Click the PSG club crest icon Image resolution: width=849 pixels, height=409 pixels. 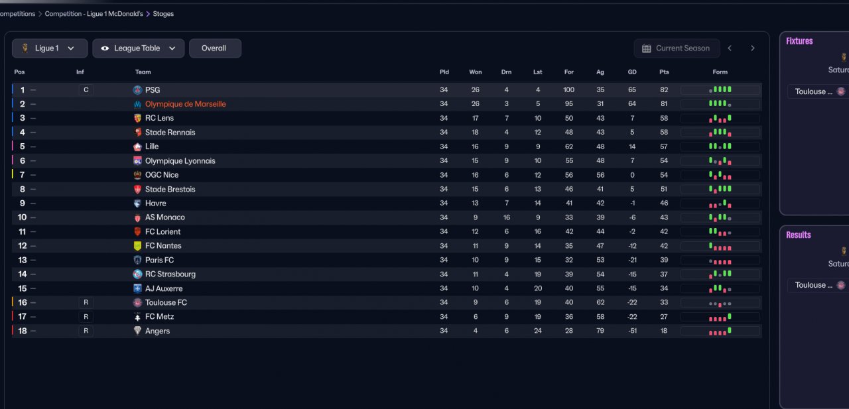pos(137,90)
